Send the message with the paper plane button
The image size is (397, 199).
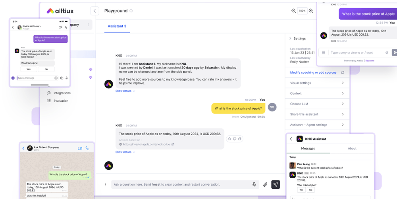pyautogui.click(x=276, y=184)
